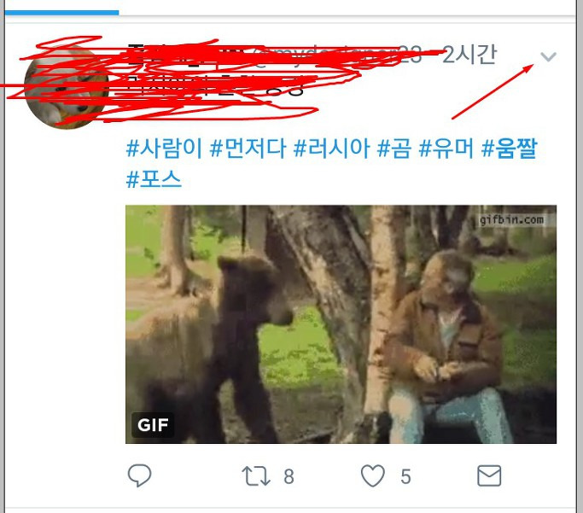Open hashtag #움짤
The height and width of the screenshot is (513, 583).
(x=509, y=149)
